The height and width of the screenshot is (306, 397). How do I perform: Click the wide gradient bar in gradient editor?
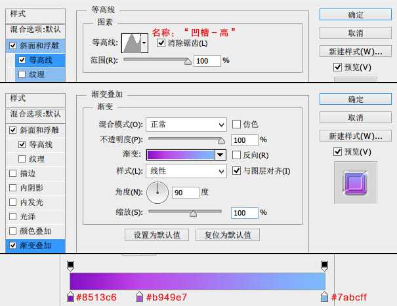pos(198,281)
